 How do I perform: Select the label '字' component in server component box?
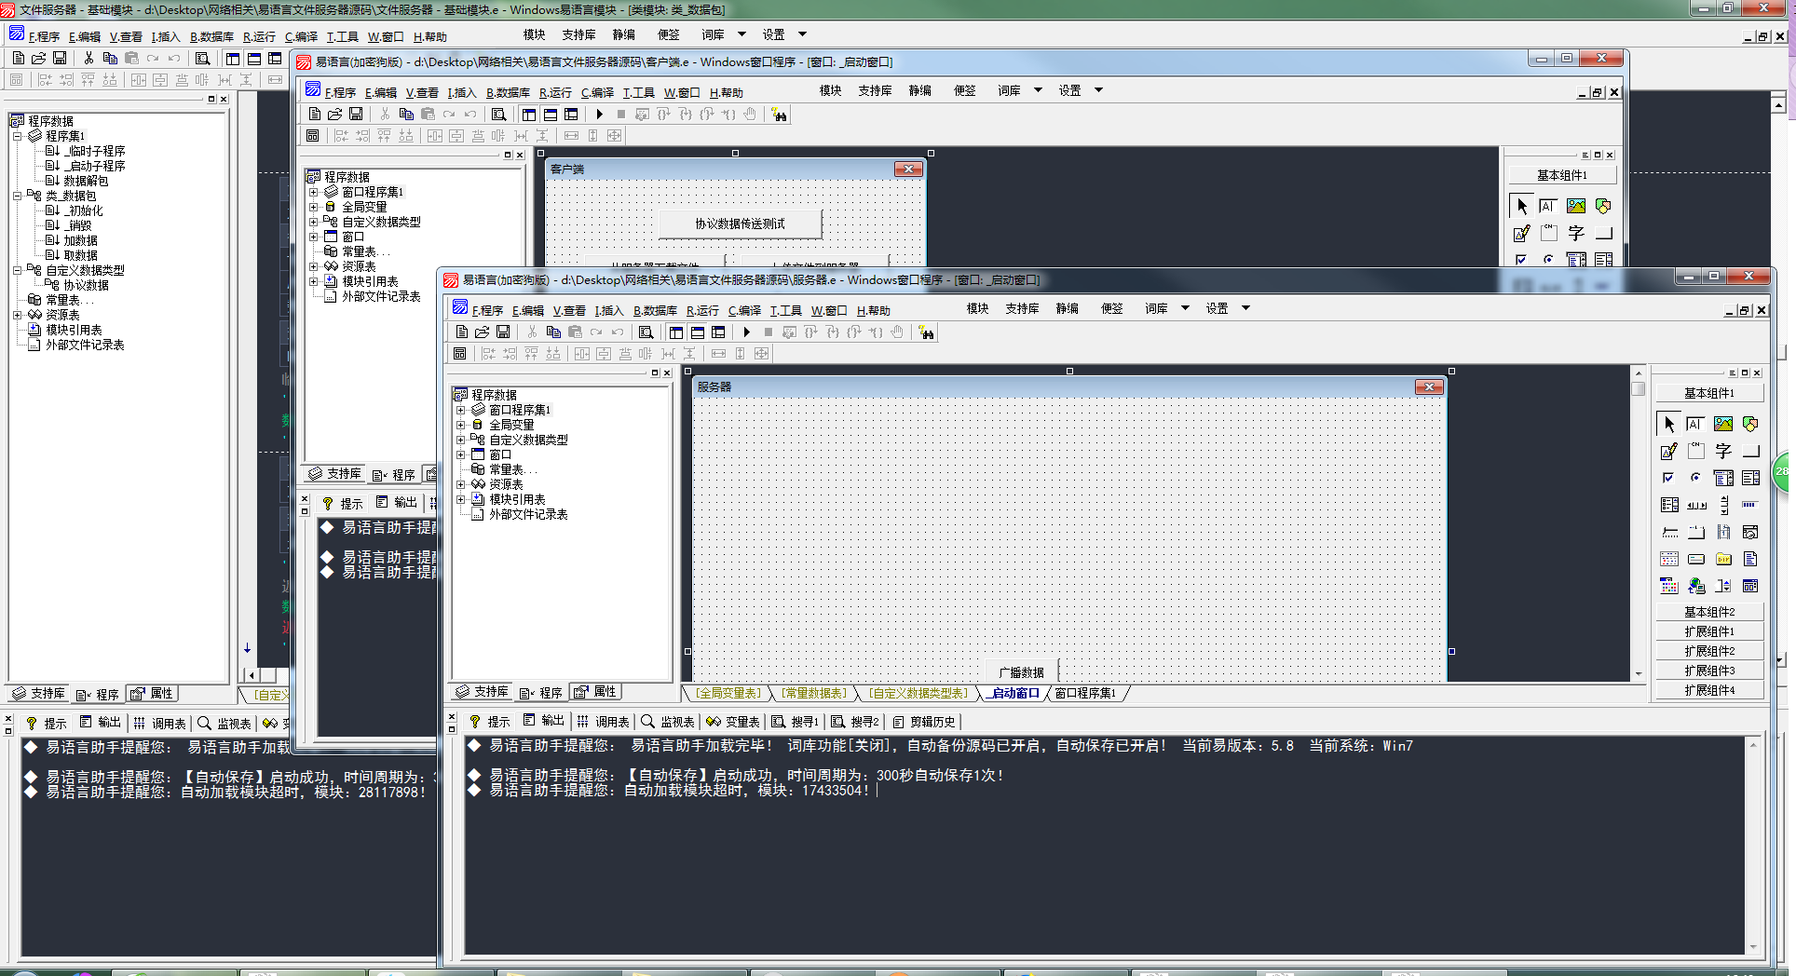(1723, 452)
